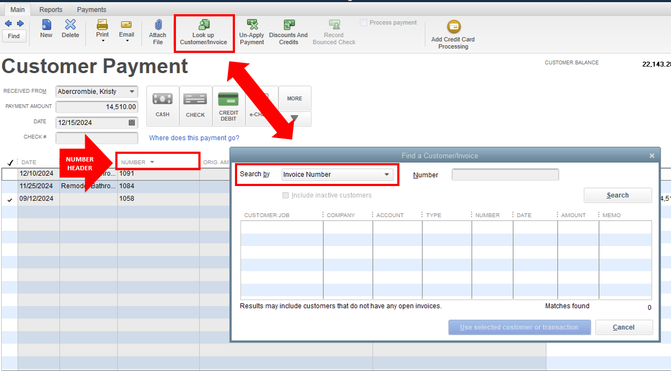The image size is (671, 371).
Task: Delete the current payment
Action: [x=70, y=28]
